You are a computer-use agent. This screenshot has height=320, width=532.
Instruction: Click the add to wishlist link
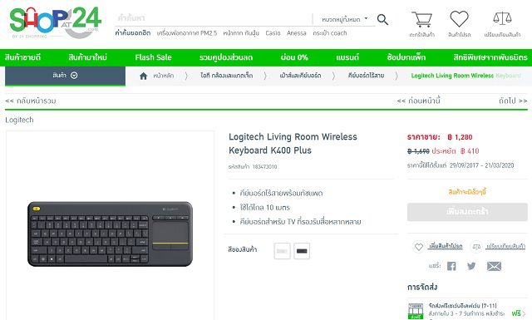446,246
